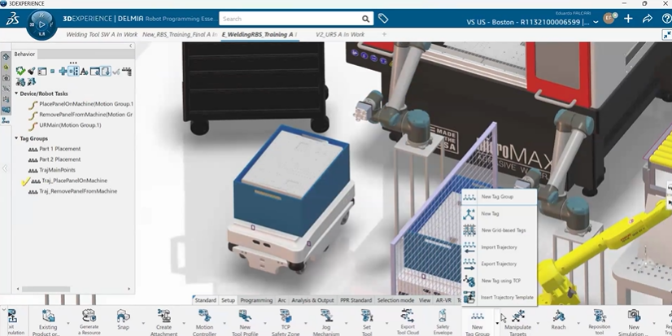Click the Existing Product icon
This screenshot has height=336, width=672.
pyautogui.click(x=48, y=316)
